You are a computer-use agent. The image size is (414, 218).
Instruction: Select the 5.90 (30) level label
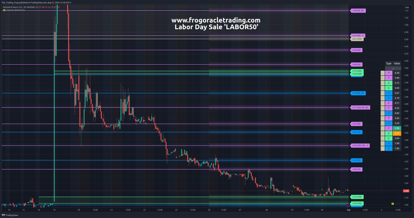pyautogui.click(x=357, y=64)
